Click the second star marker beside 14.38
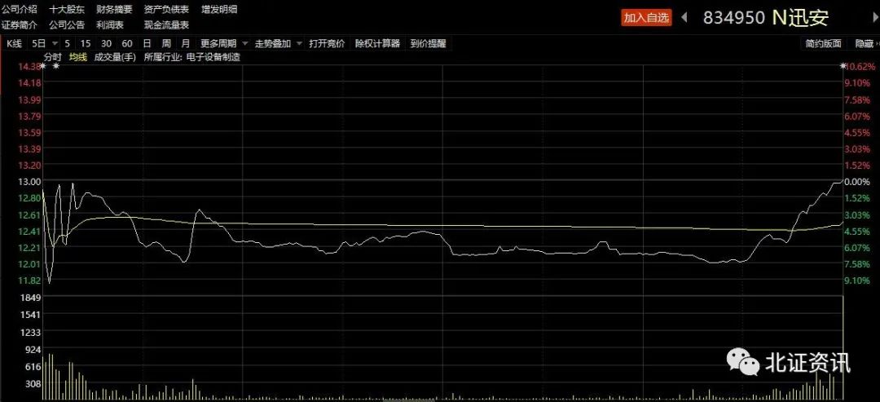This screenshot has width=880, height=402. pyautogui.click(x=55, y=66)
